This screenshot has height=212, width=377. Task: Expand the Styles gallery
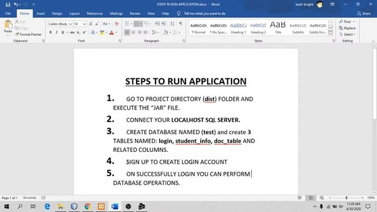point(330,34)
